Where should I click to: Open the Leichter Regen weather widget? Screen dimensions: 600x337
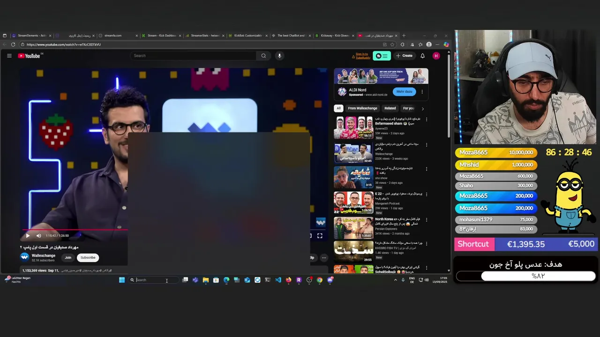17,279
